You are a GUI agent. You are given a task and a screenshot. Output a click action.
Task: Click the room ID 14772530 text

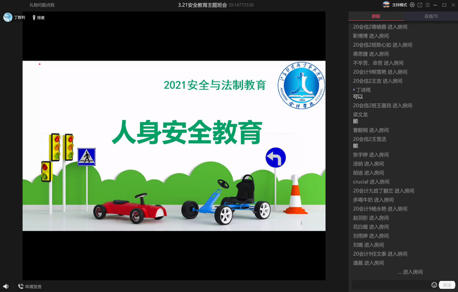(242, 5)
